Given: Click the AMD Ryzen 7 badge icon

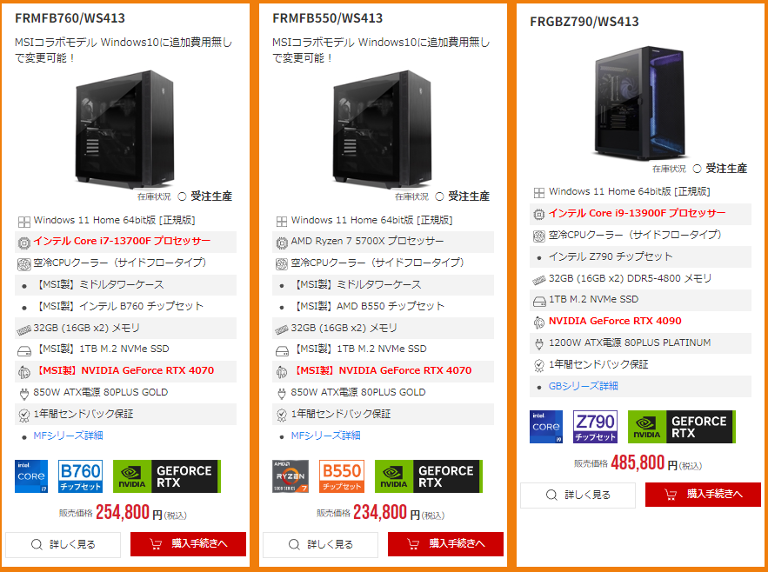Looking at the screenshot, I should 291,476.
